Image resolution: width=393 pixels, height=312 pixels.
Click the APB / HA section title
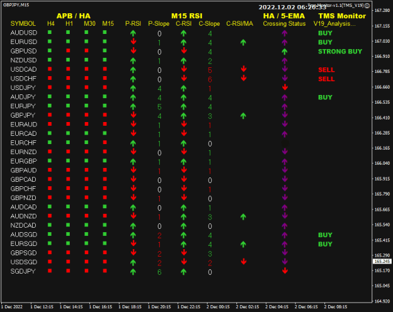point(74,16)
